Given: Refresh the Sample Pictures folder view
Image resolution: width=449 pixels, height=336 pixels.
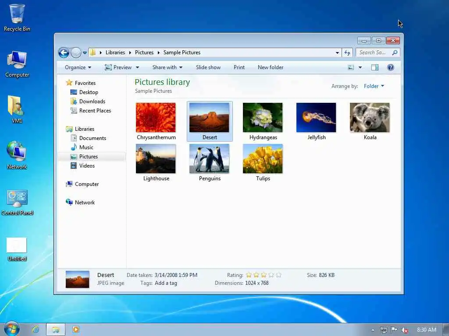Looking at the screenshot, I should click(x=347, y=52).
